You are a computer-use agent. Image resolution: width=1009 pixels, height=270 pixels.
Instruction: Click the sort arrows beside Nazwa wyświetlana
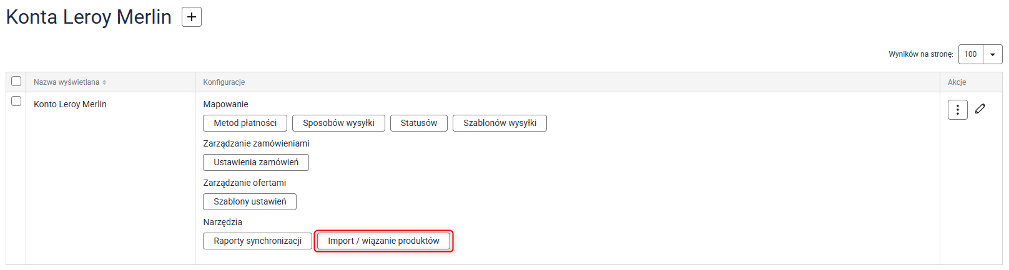[104, 82]
